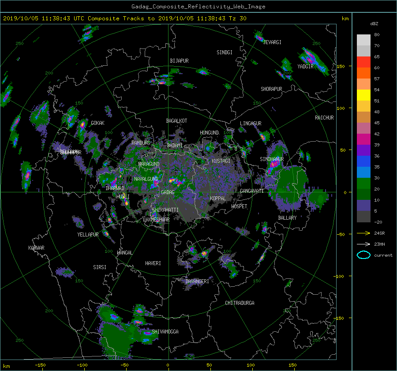Click the SINDHANUR city label
Screen dimensions: 397x371
[272, 159]
